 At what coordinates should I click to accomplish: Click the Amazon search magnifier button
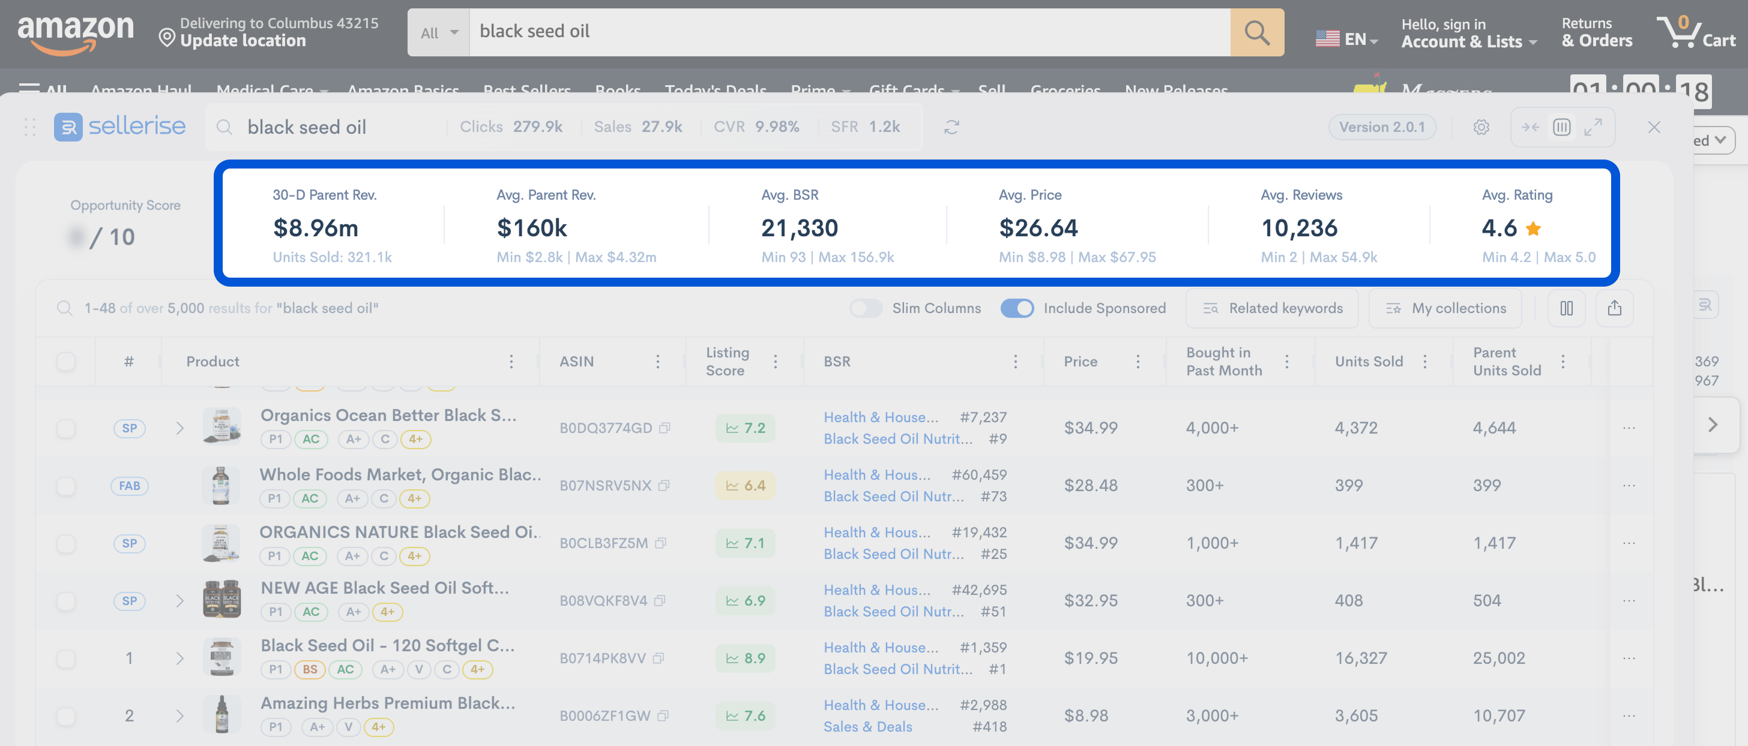coord(1256,32)
